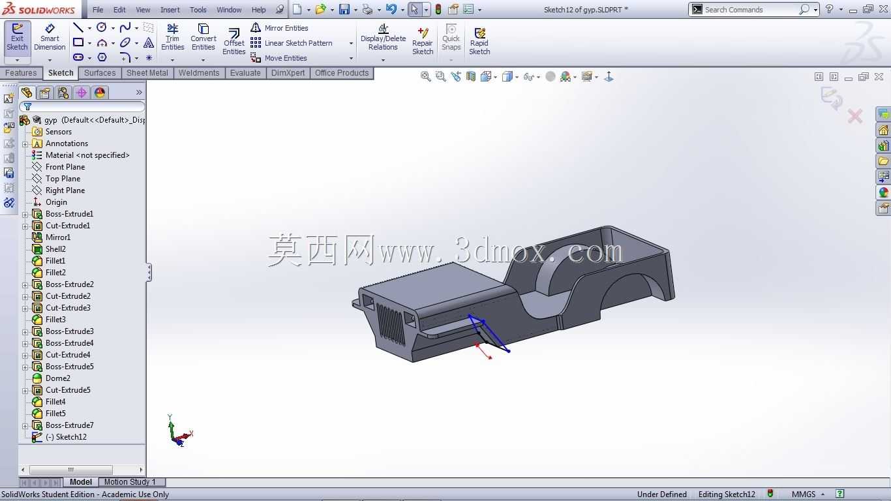
Task: Switch to the Features tab
Action: 21,73
